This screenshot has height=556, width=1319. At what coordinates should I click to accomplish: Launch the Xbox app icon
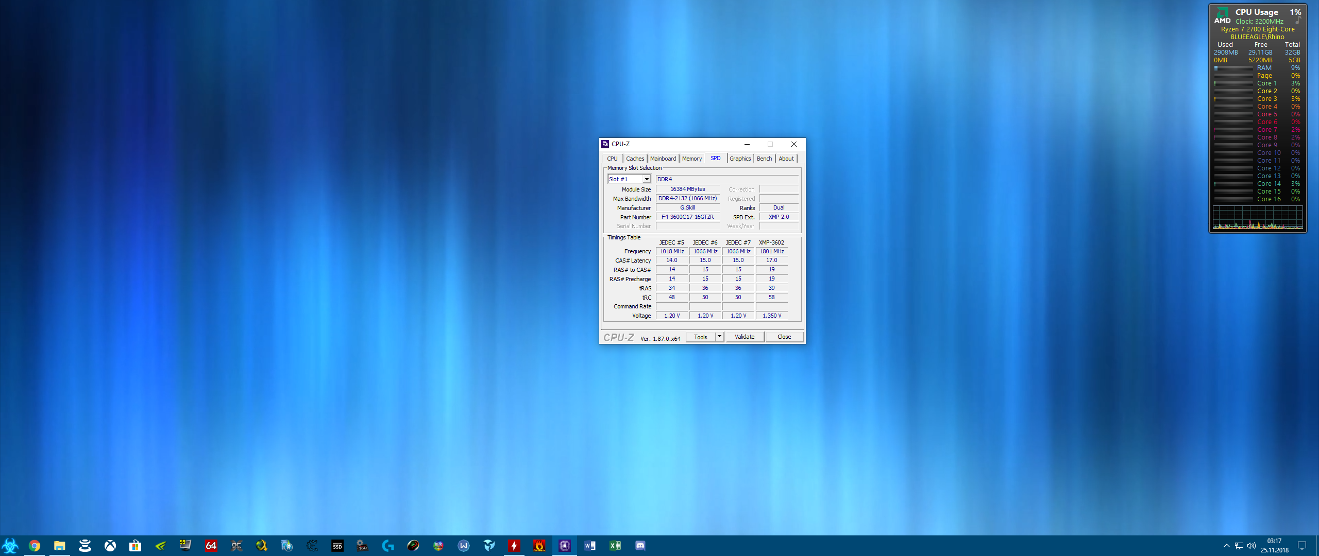click(110, 546)
